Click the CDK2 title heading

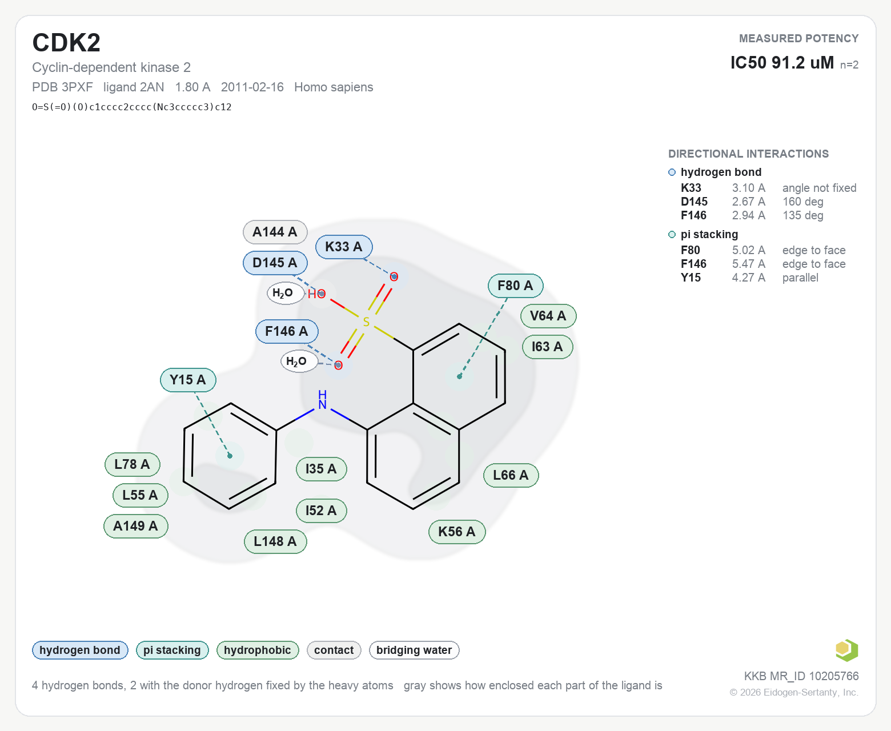(x=66, y=43)
